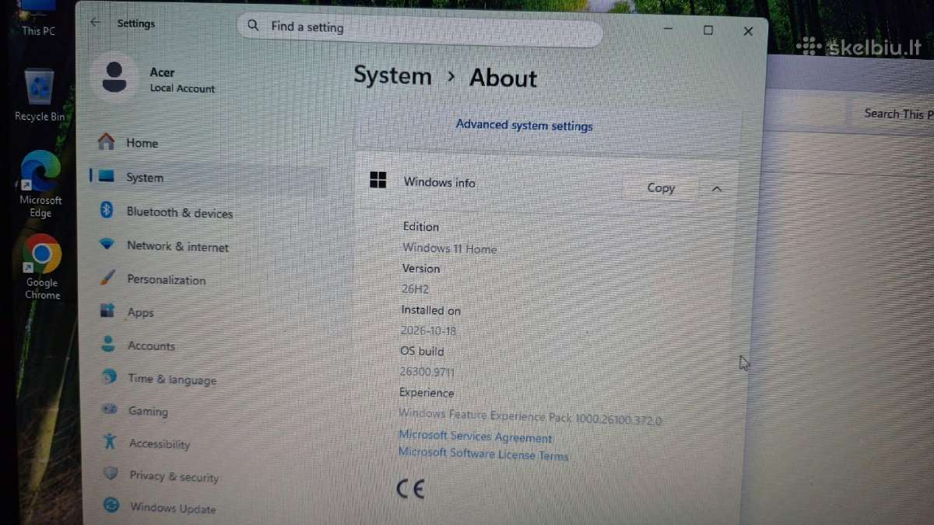934x525 pixels.
Task: Open Advanced system settings link
Action: point(525,125)
